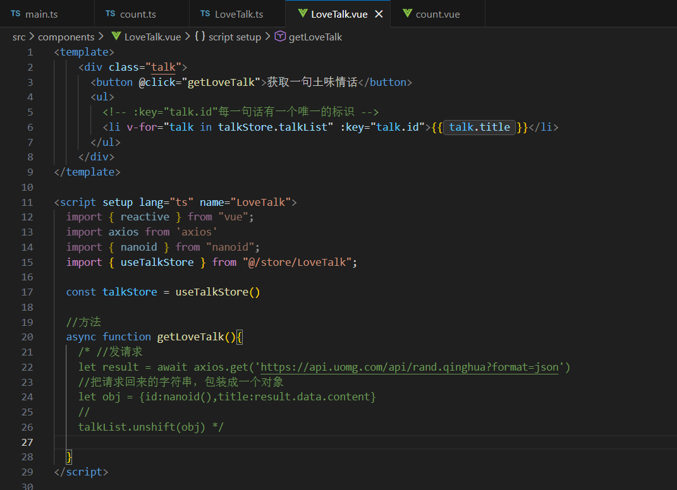Click line number 20 in gutter
Viewport: 677px width, 490px height.
point(27,337)
